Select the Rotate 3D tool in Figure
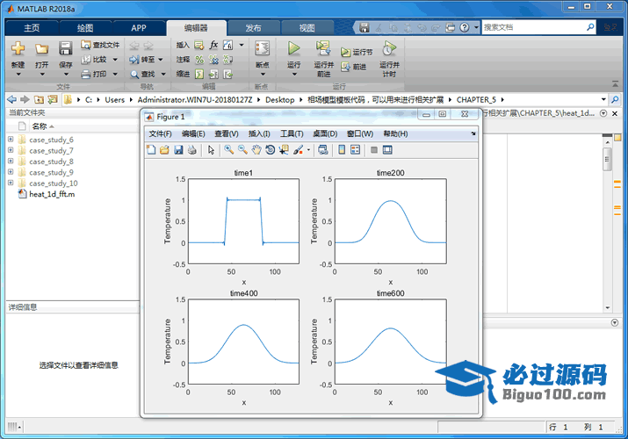 point(270,149)
